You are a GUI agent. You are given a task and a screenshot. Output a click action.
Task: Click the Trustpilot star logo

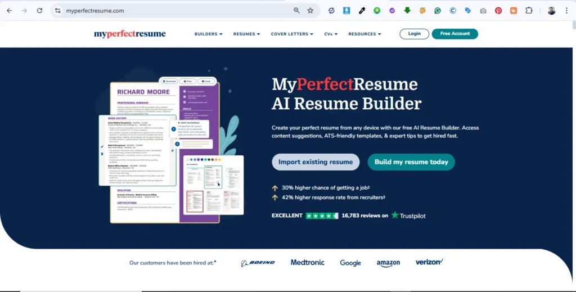click(408, 215)
